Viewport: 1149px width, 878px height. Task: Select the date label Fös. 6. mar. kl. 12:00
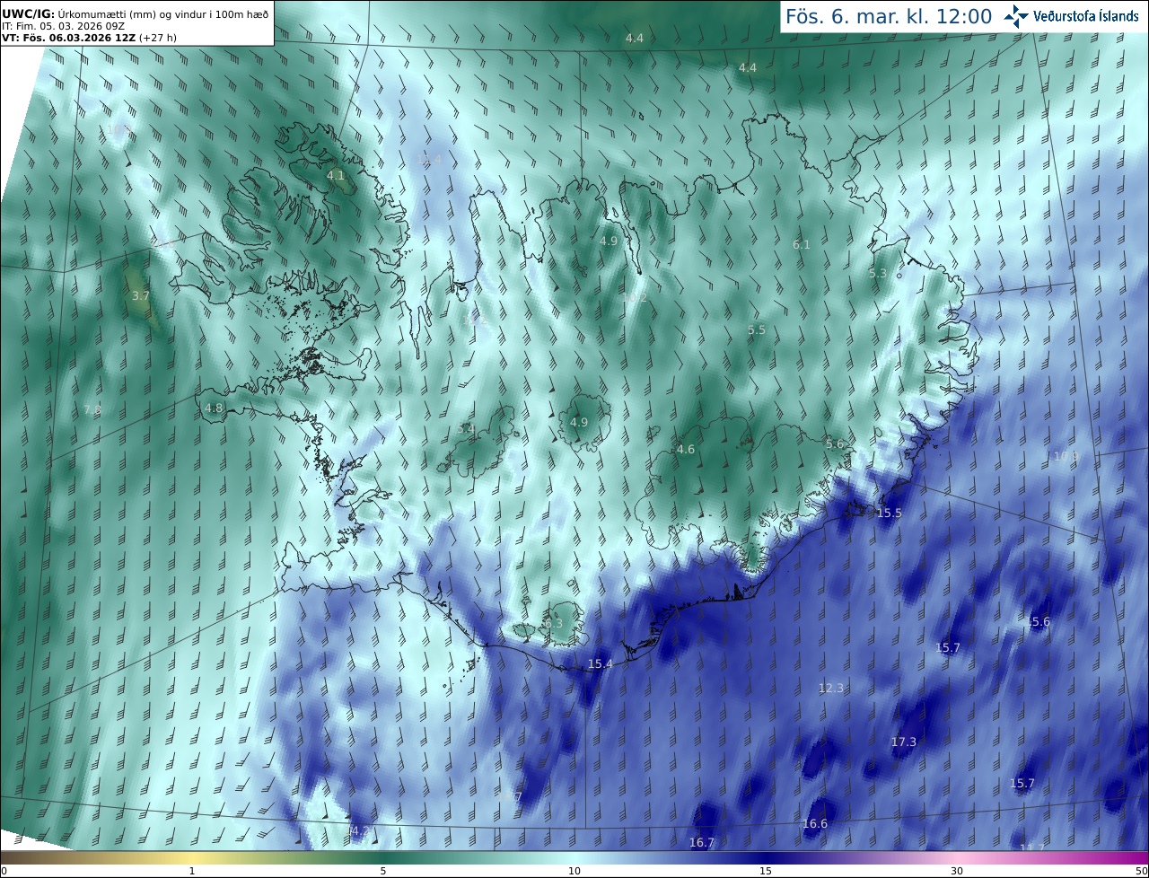889,16
